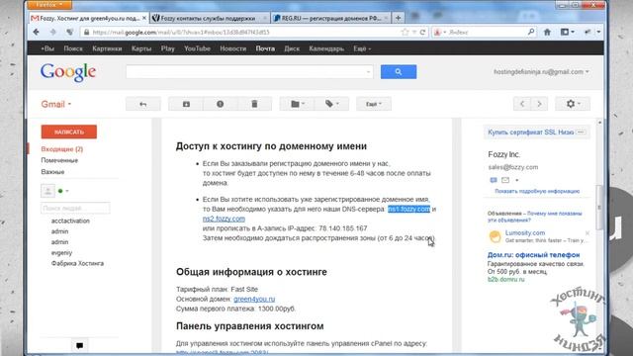Image resolution: width=633 pixels, height=356 pixels.
Task: Open account menu hostingdefaninja.ru@gmail.com
Action: click(x=541, y=72)
